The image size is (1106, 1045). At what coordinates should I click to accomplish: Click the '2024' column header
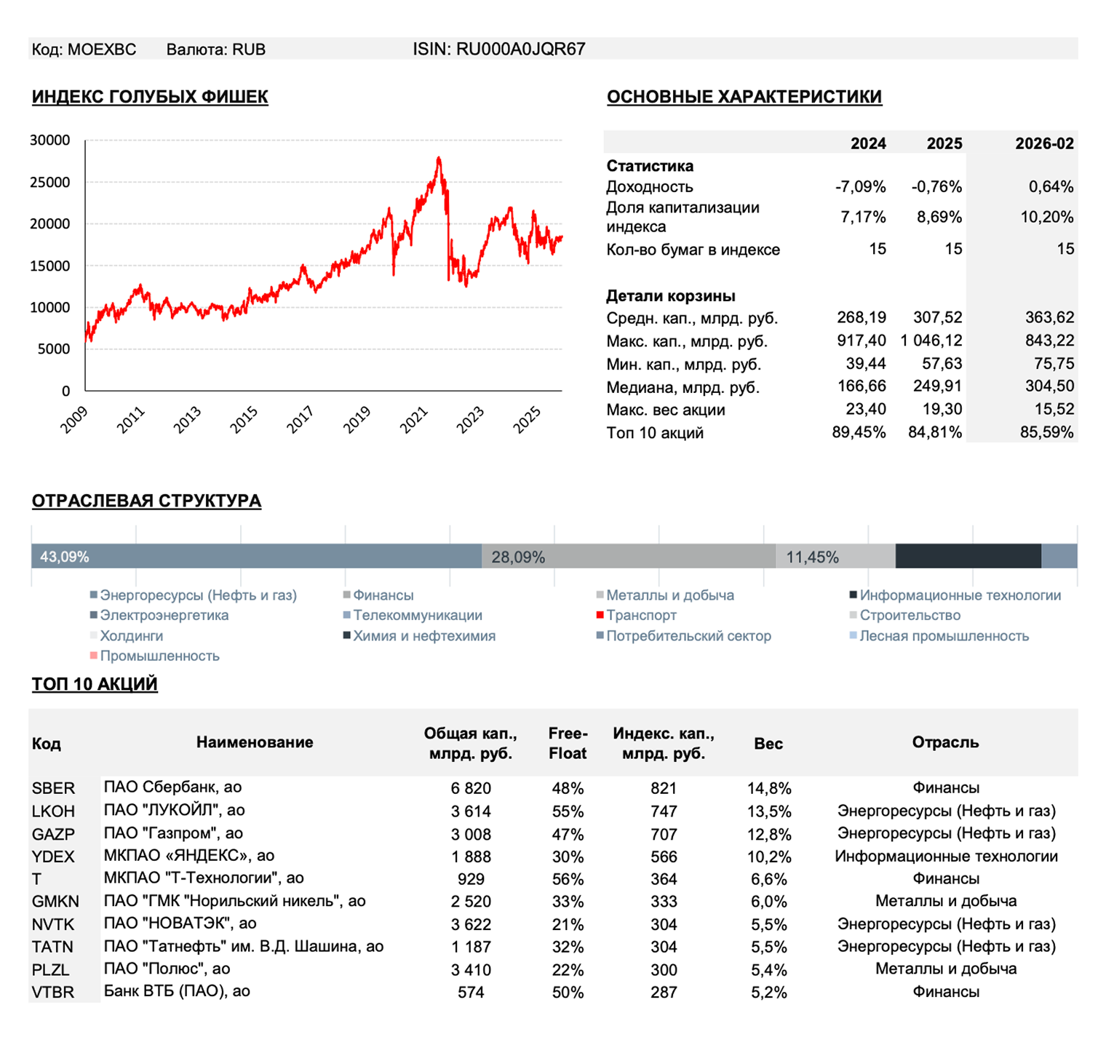(868, 144)
